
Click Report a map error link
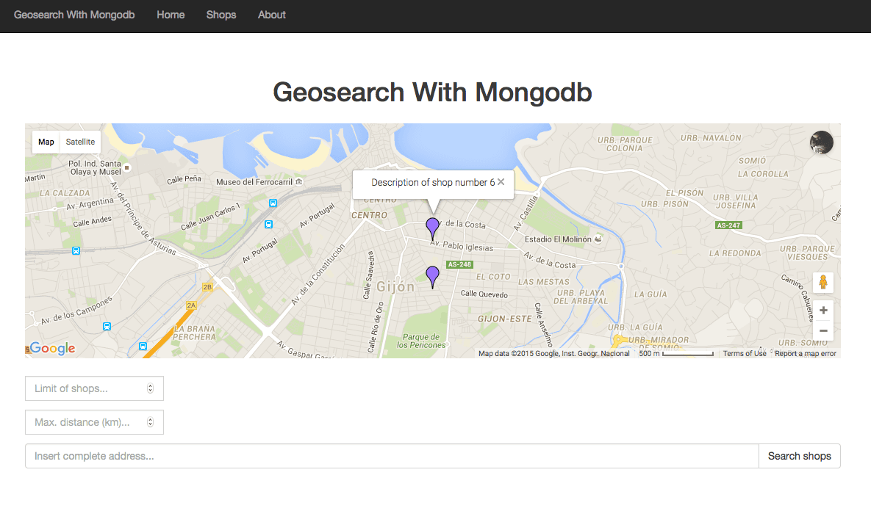pos(805,354)
